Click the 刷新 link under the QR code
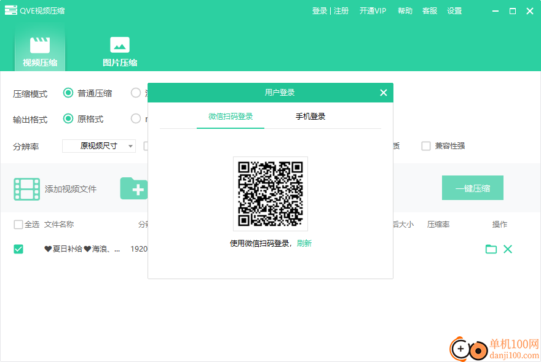 [304, 244]
